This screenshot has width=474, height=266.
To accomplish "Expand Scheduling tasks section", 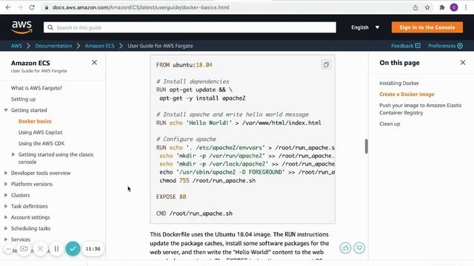I will 6,228.
